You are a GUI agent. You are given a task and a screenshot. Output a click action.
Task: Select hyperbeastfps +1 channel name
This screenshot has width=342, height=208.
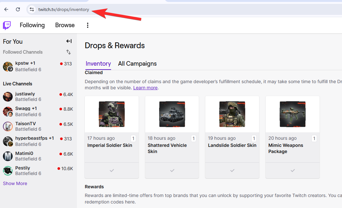pos(34,138)
